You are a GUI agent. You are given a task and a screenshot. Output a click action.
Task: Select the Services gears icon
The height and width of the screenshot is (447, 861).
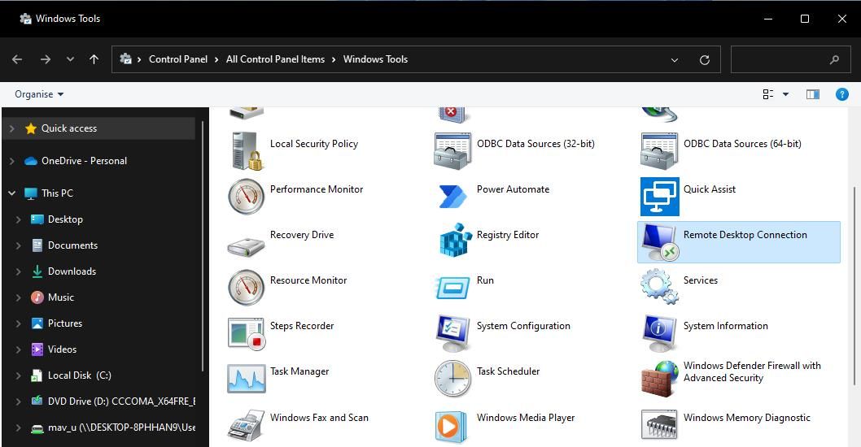(x=659, y=286)
